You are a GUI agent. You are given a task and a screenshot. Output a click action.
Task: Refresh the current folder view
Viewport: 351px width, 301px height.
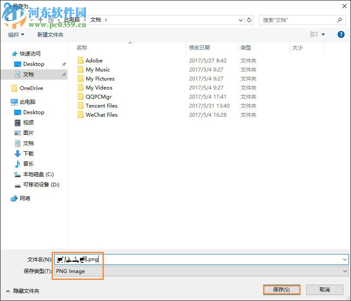tap(249, 20)
